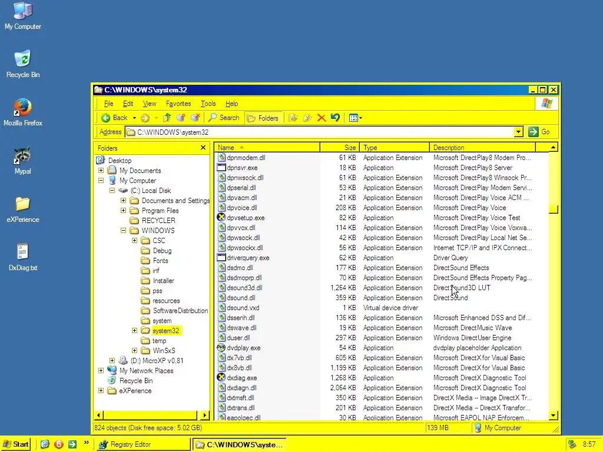Open the Help menu
Viewport: 603px width, 452px height.
pos(231,104)
